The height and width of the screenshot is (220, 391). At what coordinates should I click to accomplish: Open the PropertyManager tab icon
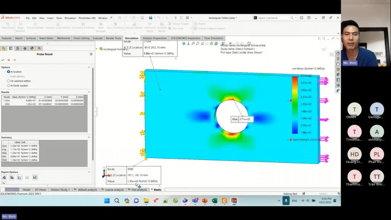pyautogui.click(x=11, y=49)
